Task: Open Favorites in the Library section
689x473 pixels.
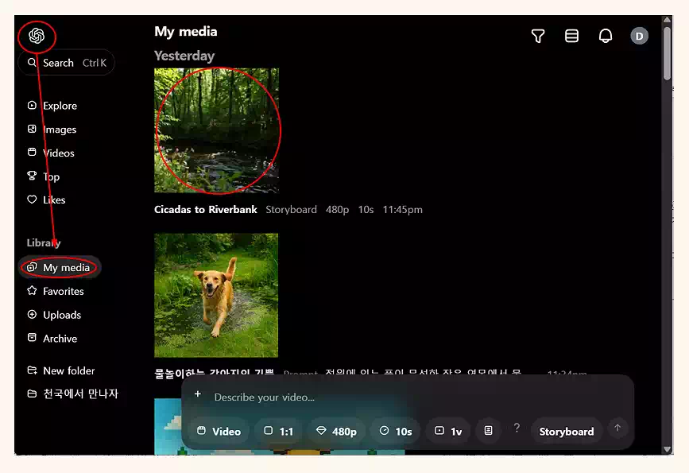Action: coord(63,292)
